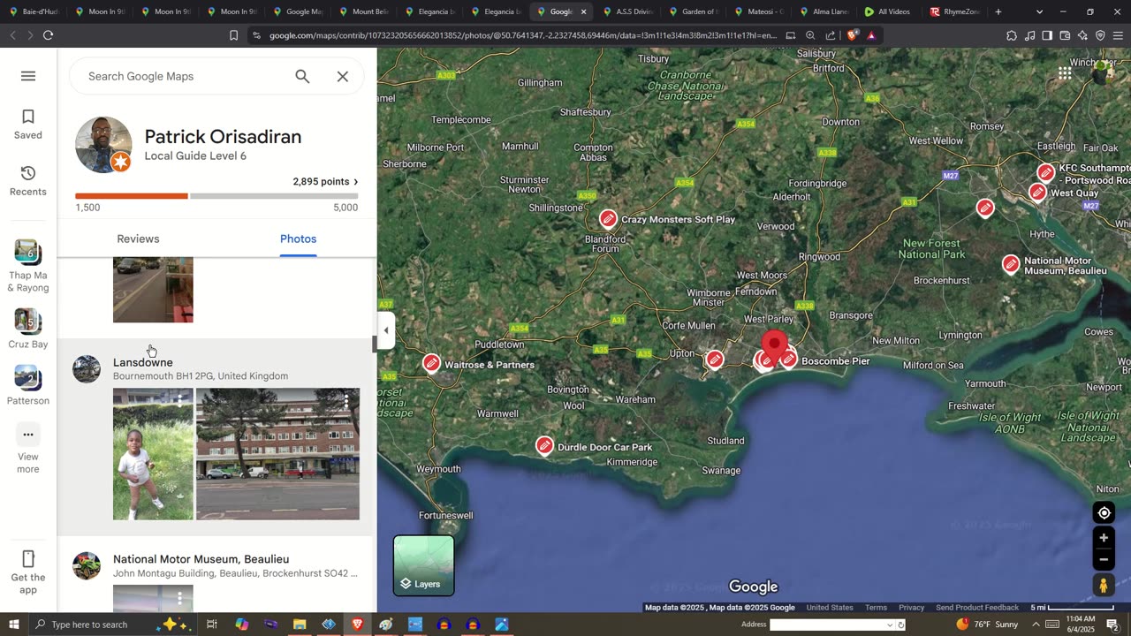Click the search magnifier icon

click(302, 76)
